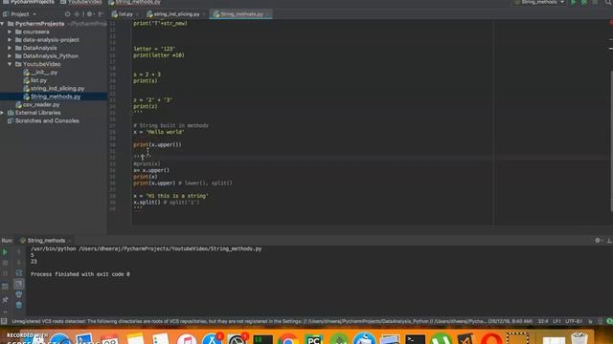Image resolution: width=613 pixels, height=344 pixels.
Task: Click the scroll from source target icon
Action: tap(67, 14)
